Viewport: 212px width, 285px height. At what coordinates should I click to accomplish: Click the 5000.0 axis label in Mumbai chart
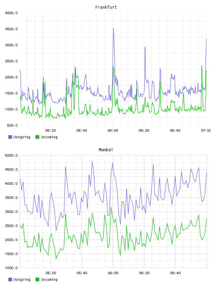pos(11,155)
